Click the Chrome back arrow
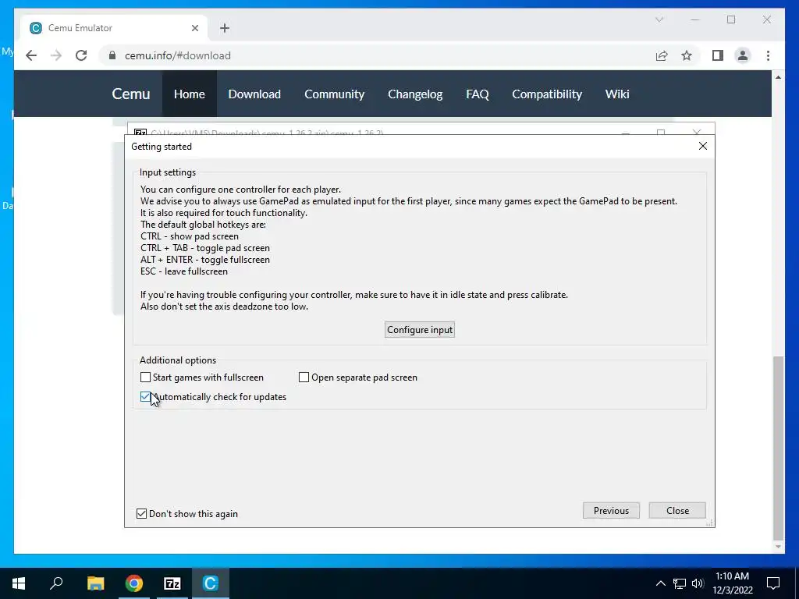This screenshot has height=599, width=799. 31,55
